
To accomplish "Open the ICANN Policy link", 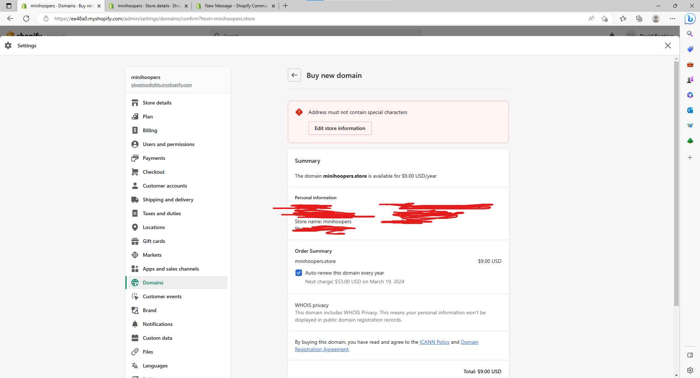I will point(434,342).
